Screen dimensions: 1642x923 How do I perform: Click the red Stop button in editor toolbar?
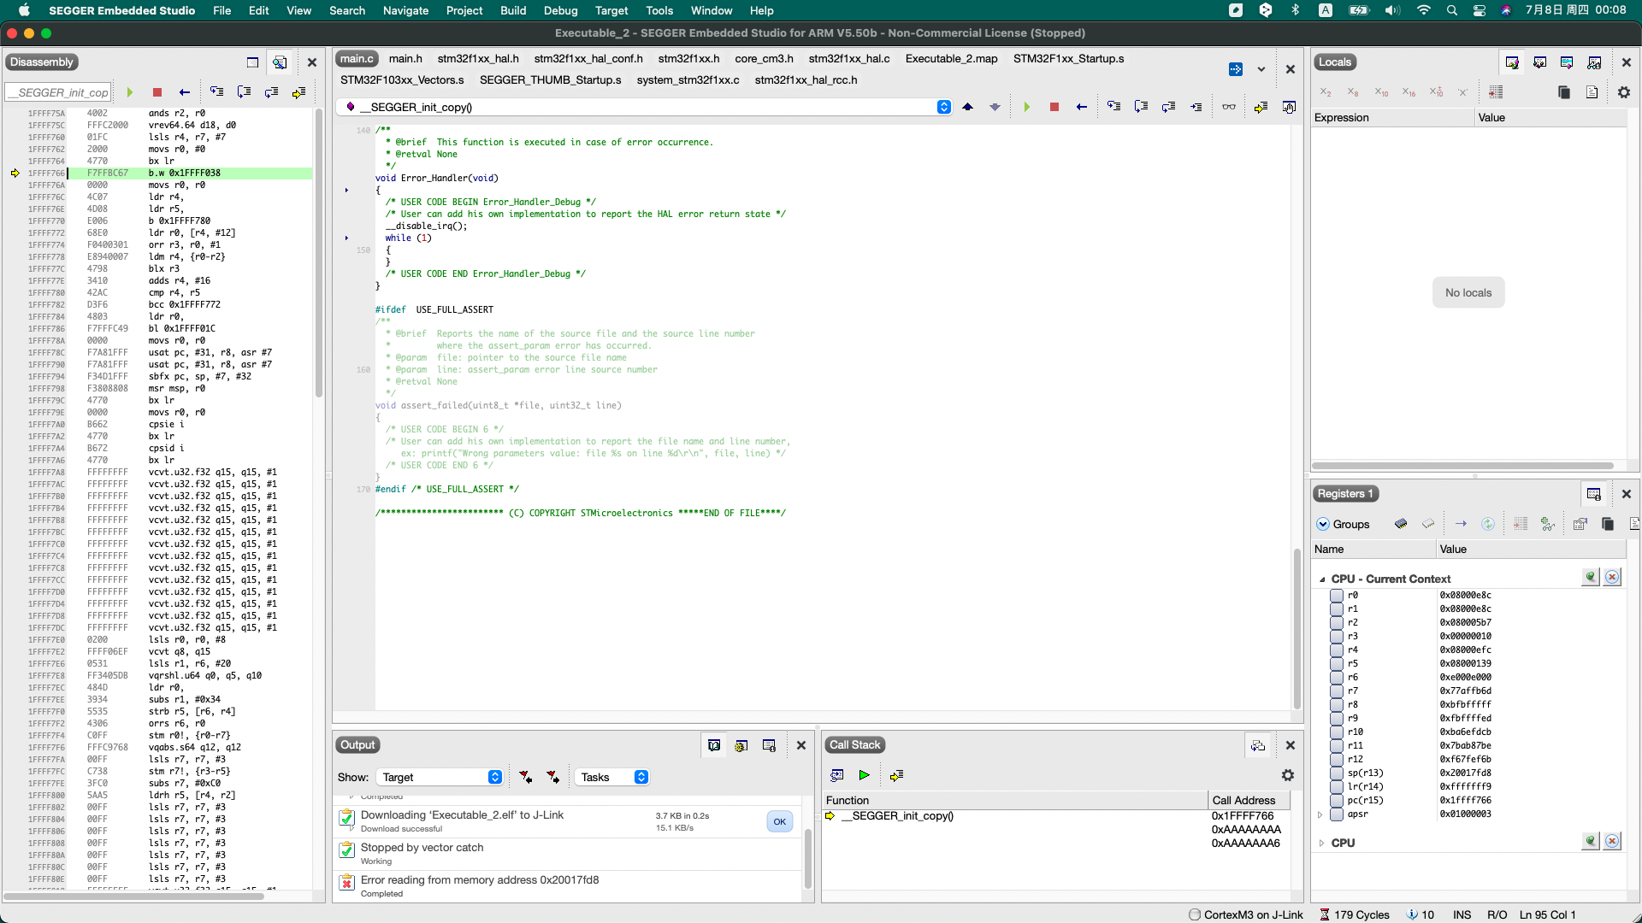[1054, 107]
